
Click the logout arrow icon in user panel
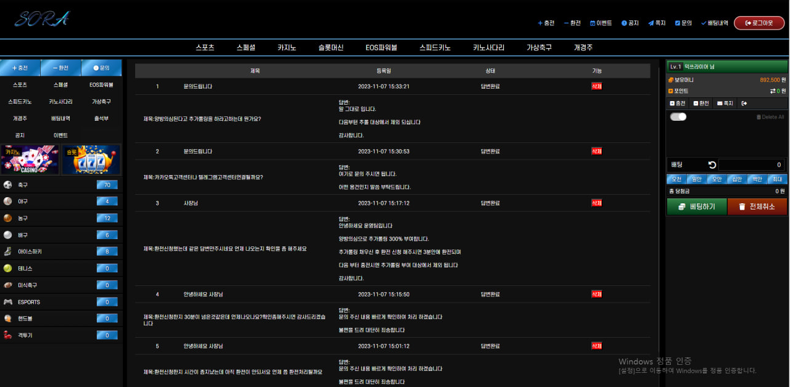tap(744, 103)
